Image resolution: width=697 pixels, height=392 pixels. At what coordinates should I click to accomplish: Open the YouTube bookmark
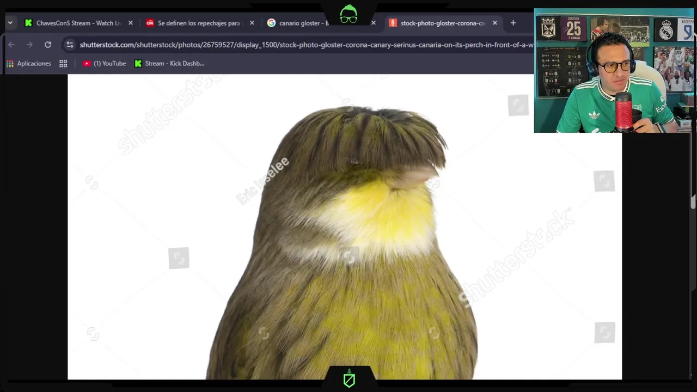coord(104,63)
